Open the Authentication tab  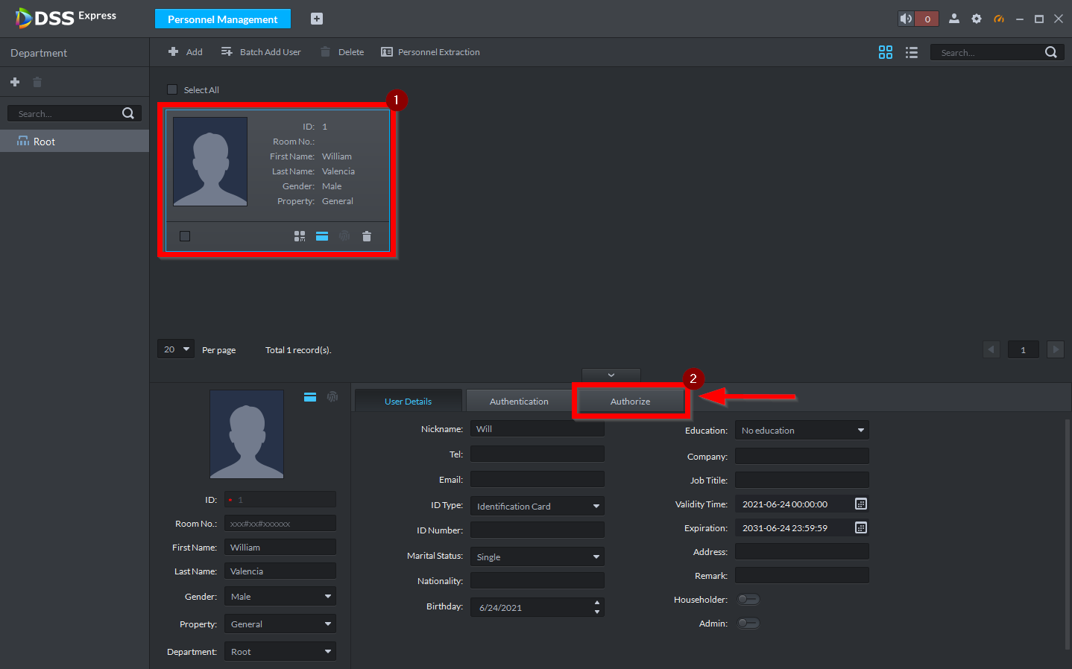pyautogui.click(x=519, y=402)
